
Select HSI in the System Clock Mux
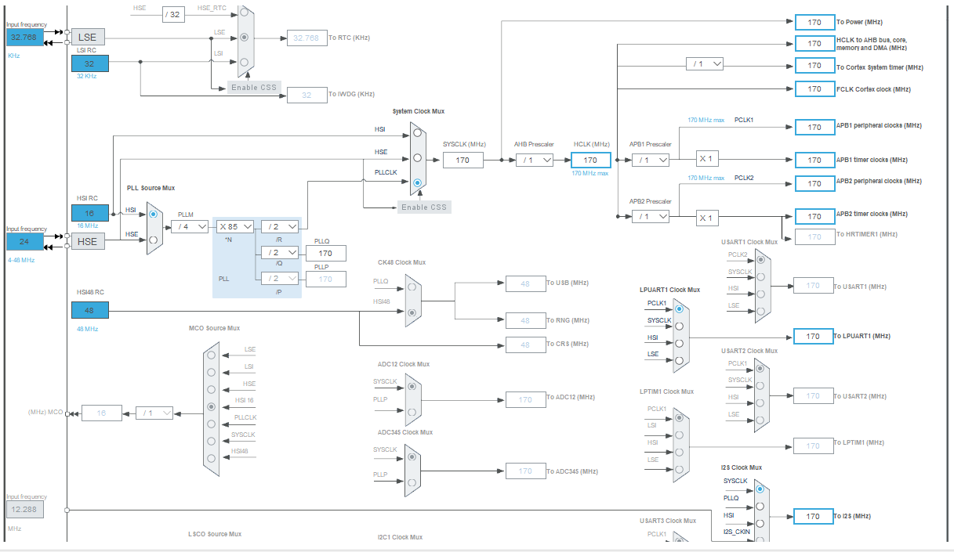pyautogui.click(x=416, y=134)
